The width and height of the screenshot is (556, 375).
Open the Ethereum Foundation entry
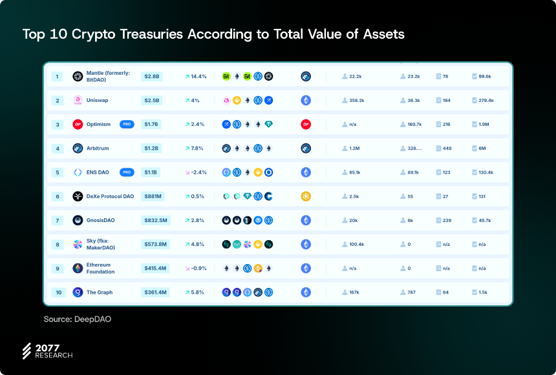(x=100, y=269)
